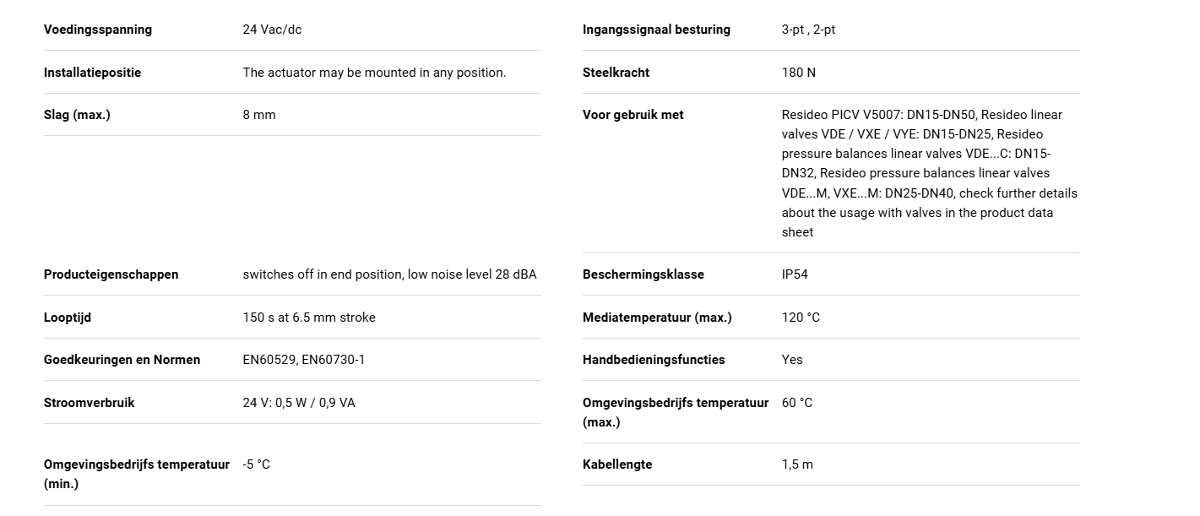The image size is (1200, 516).
Task: Select the -5 °C minimum temperature value
Action: pyautogui.click(x=257, y=464)
